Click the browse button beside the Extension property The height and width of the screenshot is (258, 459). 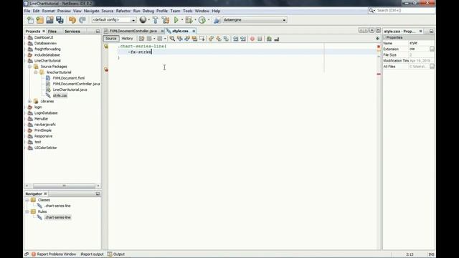coord(432,49)
